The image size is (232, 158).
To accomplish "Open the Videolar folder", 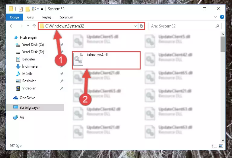I will [26, 88].
